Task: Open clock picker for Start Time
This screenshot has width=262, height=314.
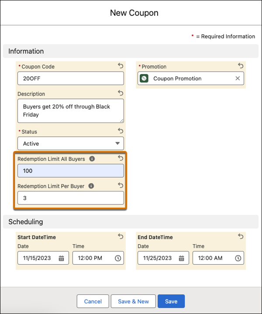Action: point(118,258)
